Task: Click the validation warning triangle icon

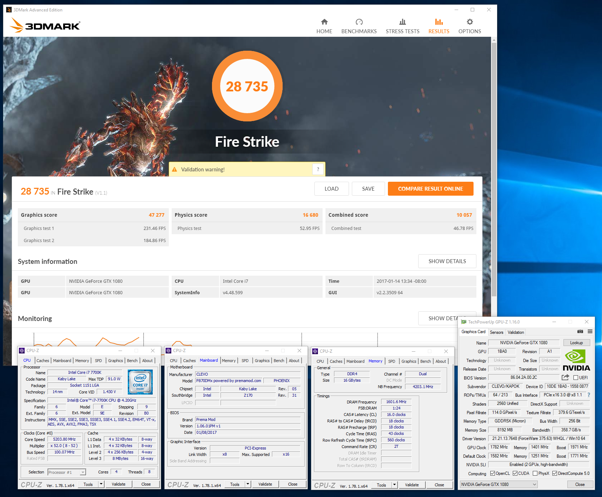Action: point(174,169)
